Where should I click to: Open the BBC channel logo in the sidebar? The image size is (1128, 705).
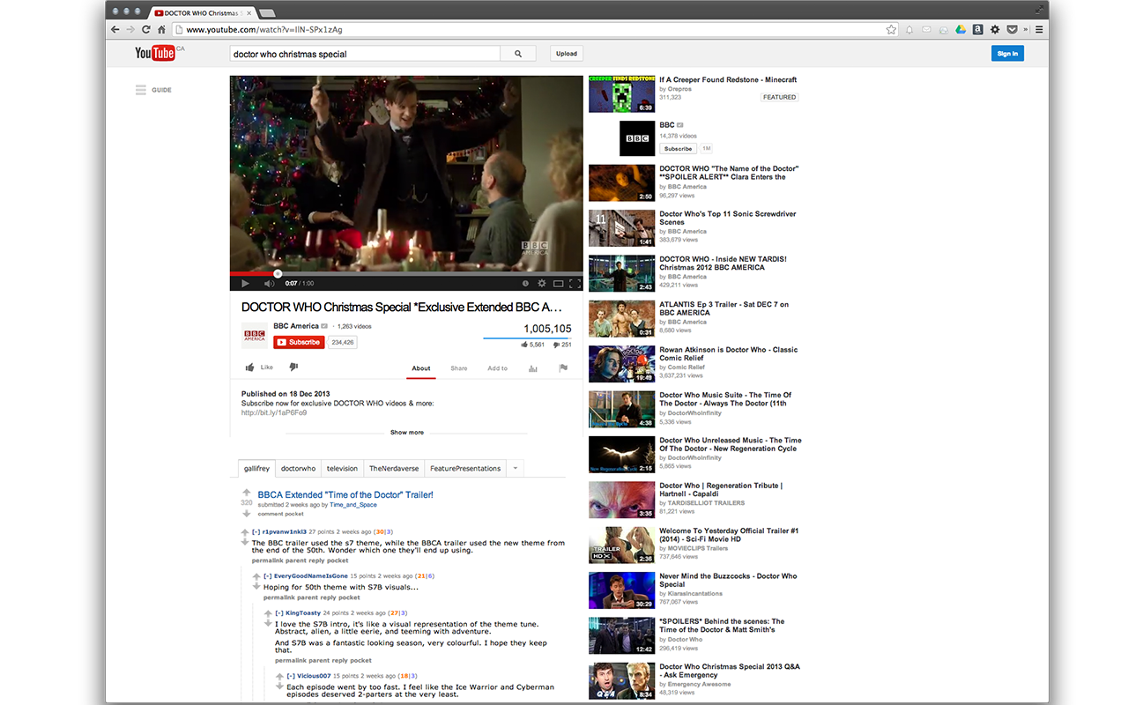(x=637, y=138)
